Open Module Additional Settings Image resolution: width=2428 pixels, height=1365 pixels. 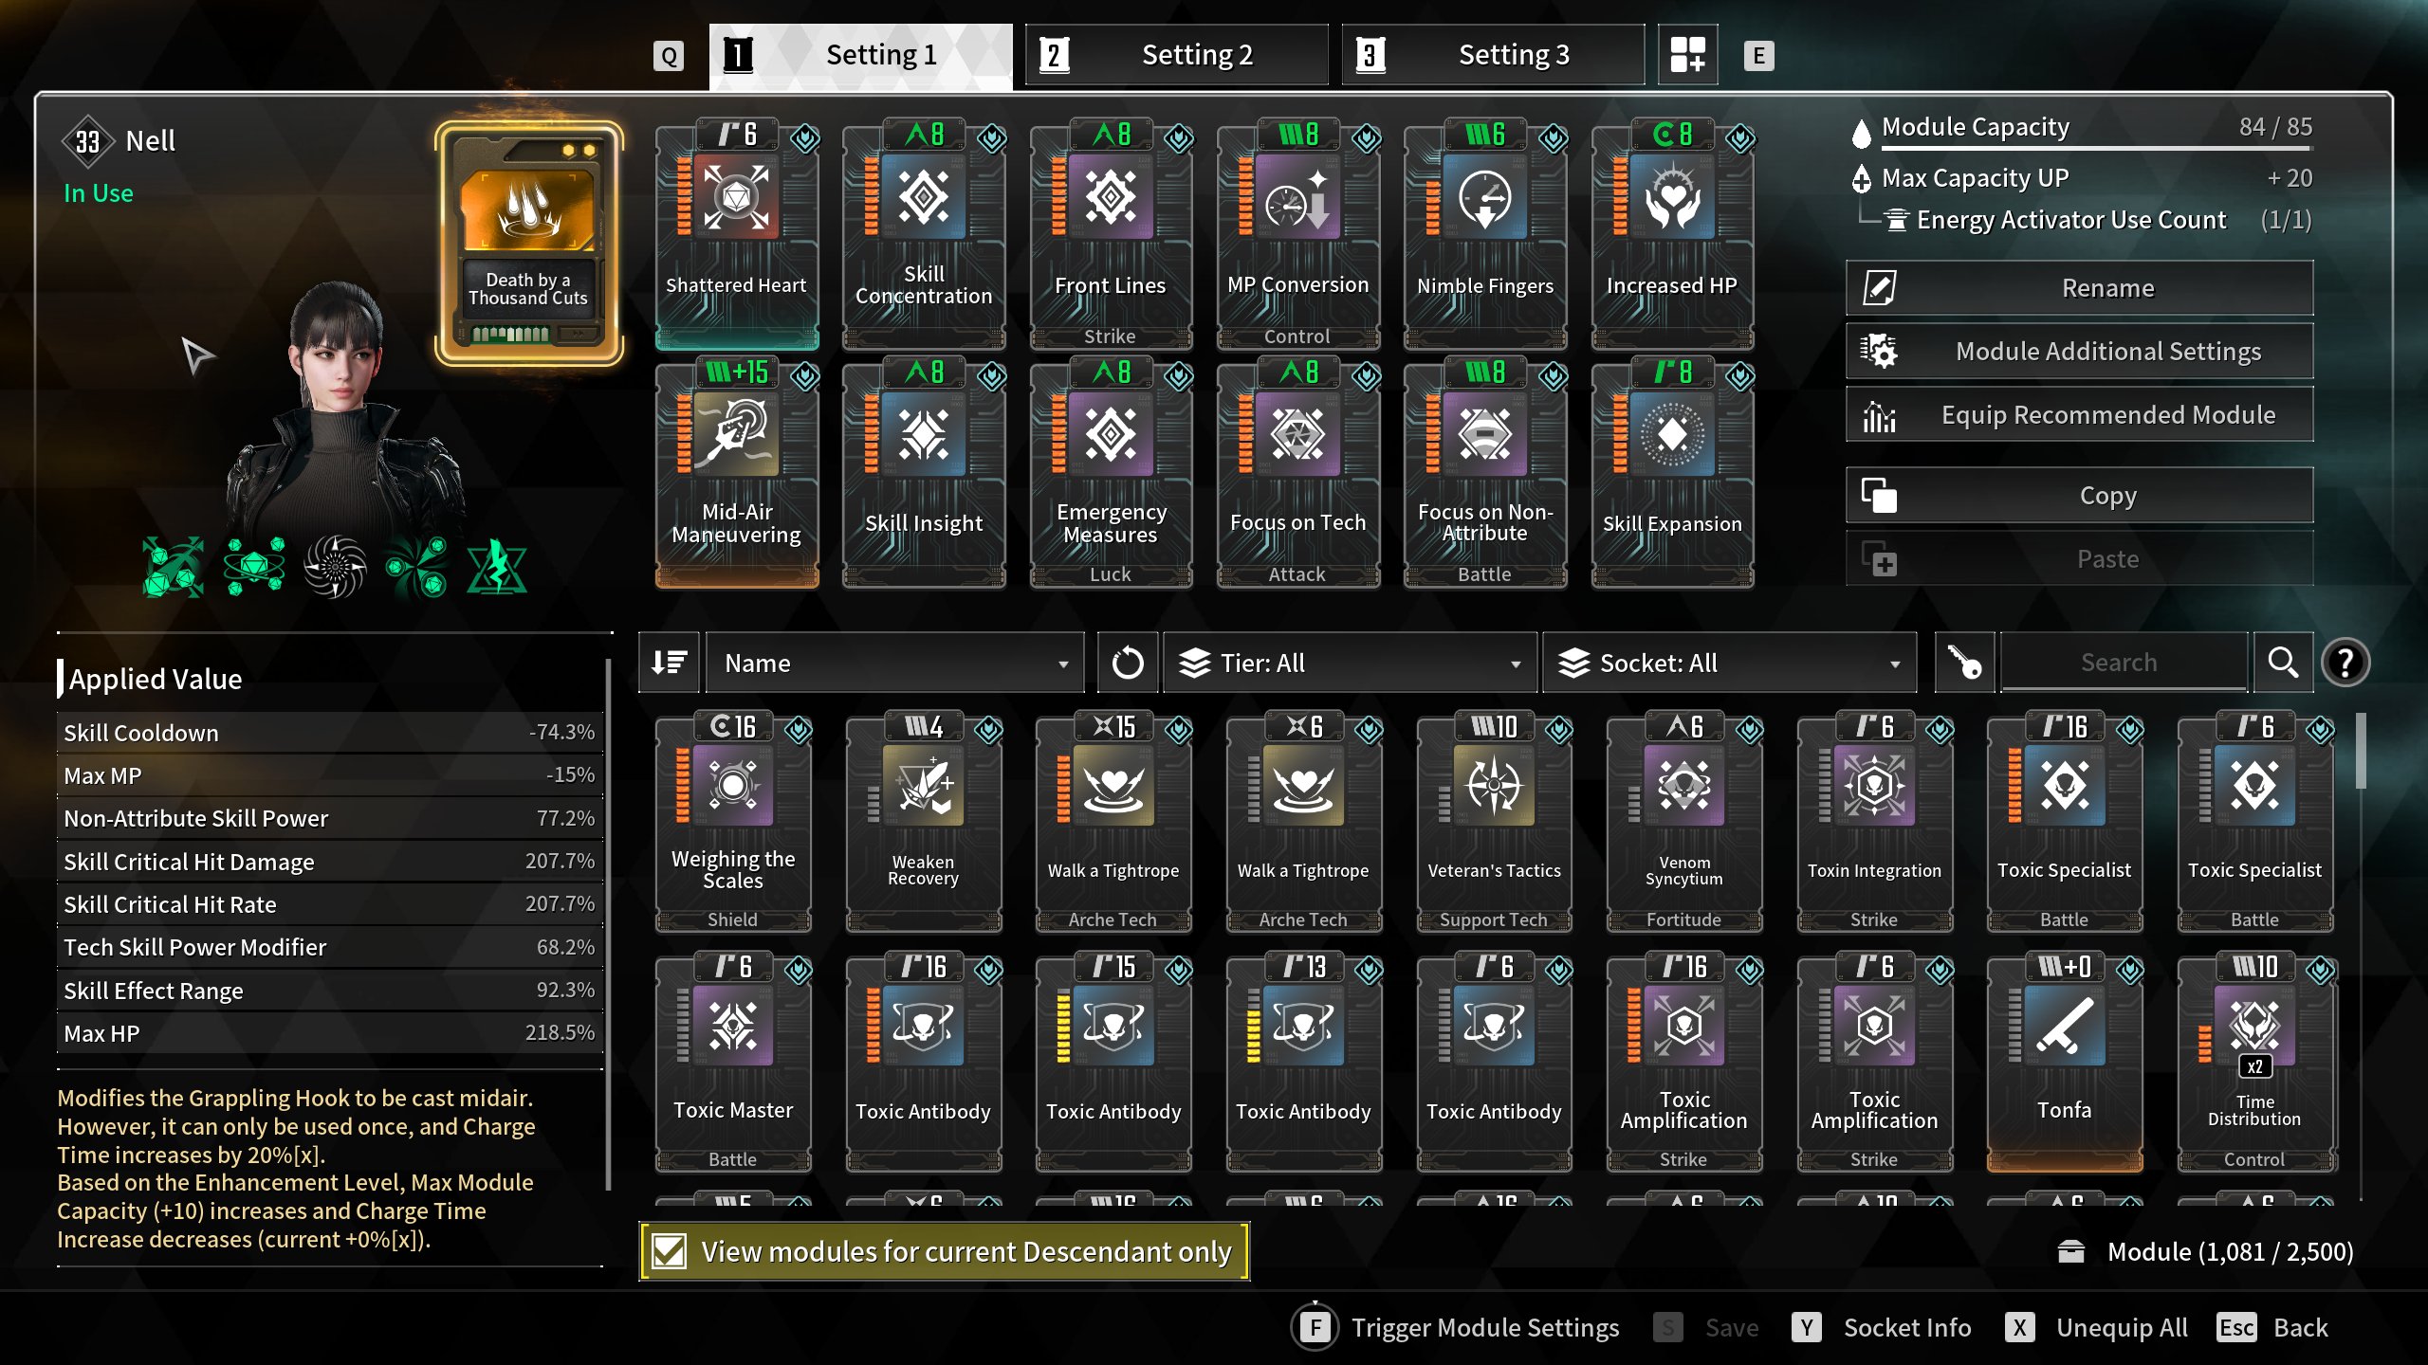click(2079, 351)
